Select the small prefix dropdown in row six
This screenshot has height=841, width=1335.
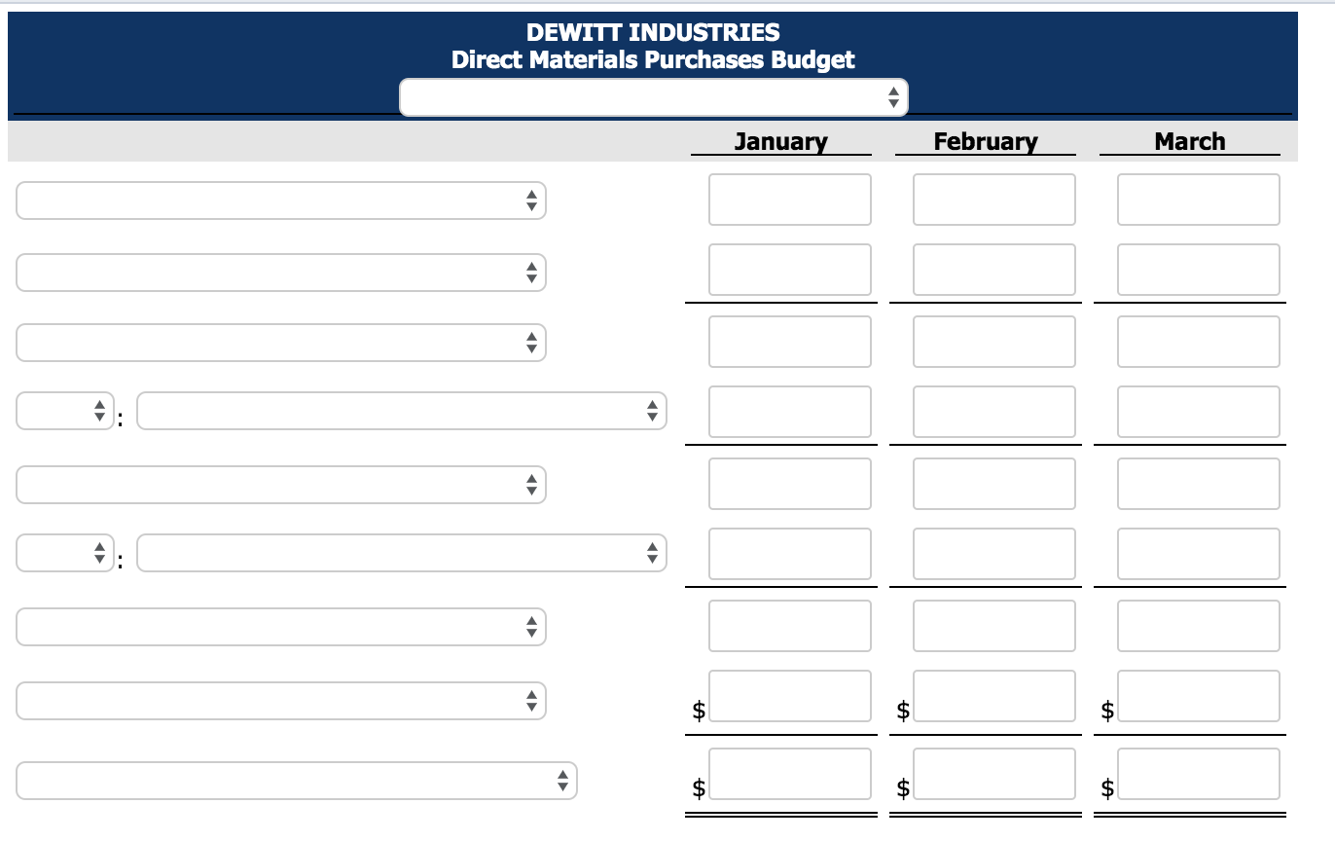[64, 553]
